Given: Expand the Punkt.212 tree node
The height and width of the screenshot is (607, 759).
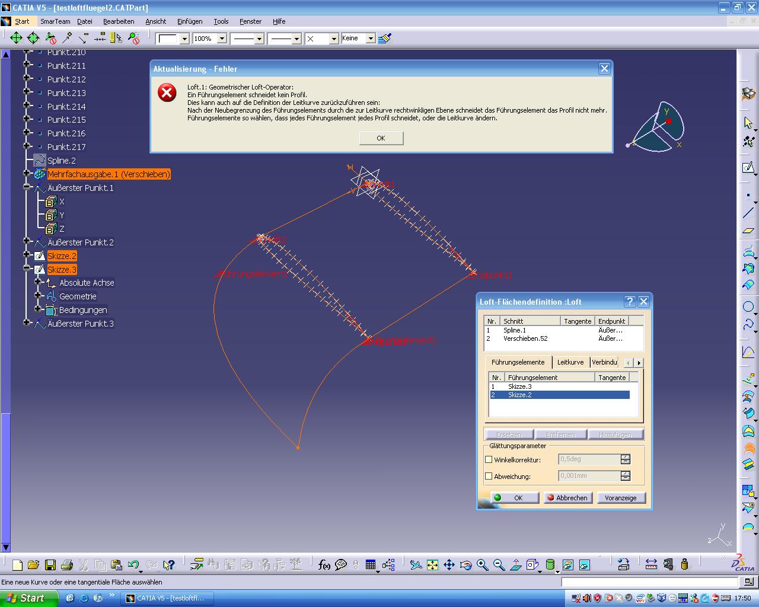Looking at the screenshot, I should (x=26, y=78).
